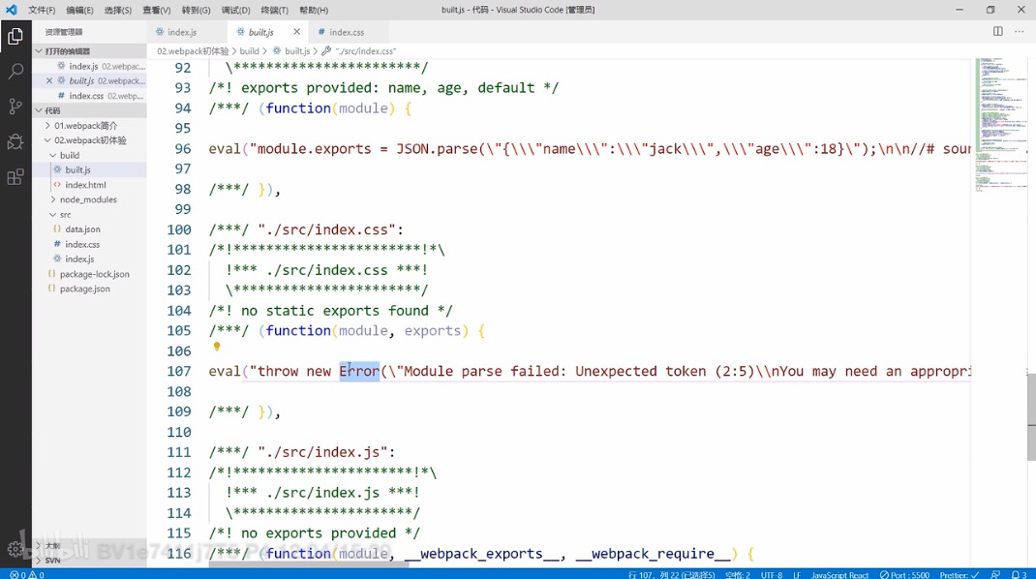Open the Source Control view
Image resolution: width=1036 pixels, height=579 pixels.
click(15, 106)
